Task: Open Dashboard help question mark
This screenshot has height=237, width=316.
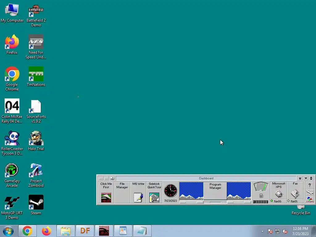Action: pos(310,185)
